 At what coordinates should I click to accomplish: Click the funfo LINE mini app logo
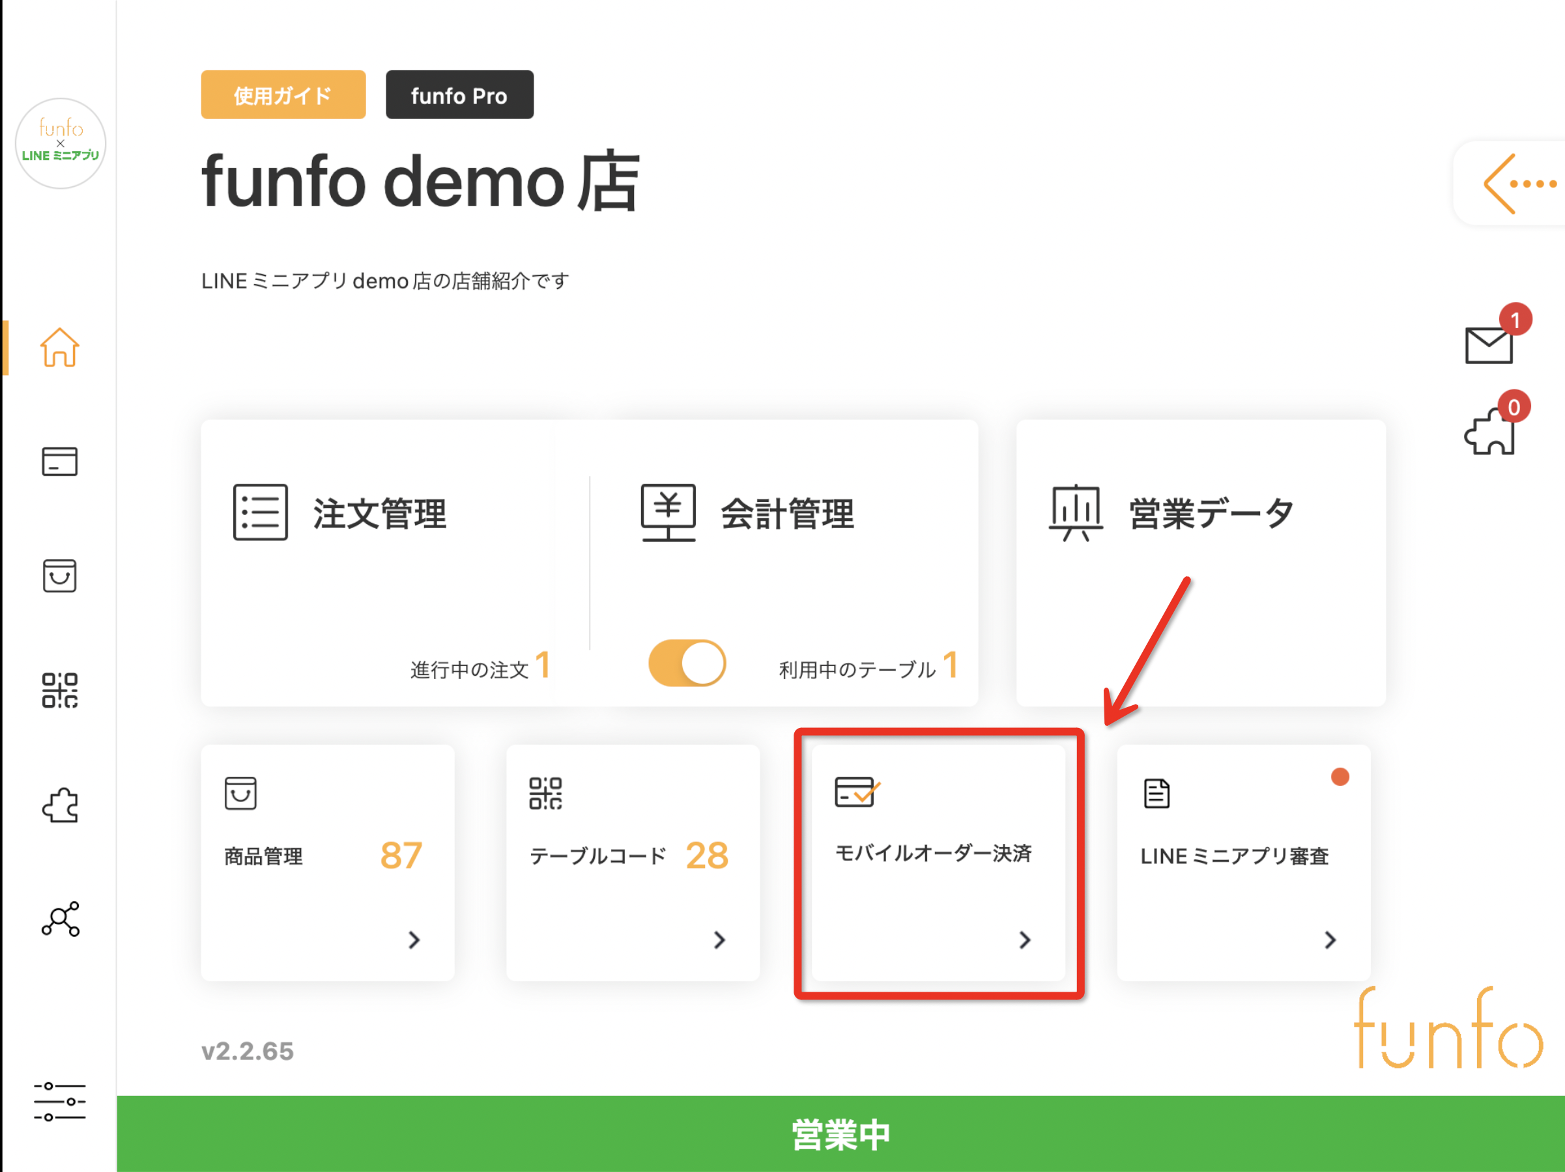(61, 143)
